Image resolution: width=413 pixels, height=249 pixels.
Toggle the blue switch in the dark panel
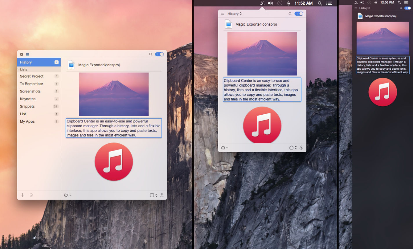407,8
